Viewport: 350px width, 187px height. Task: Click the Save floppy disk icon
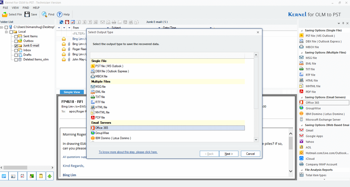pos(27,14)
